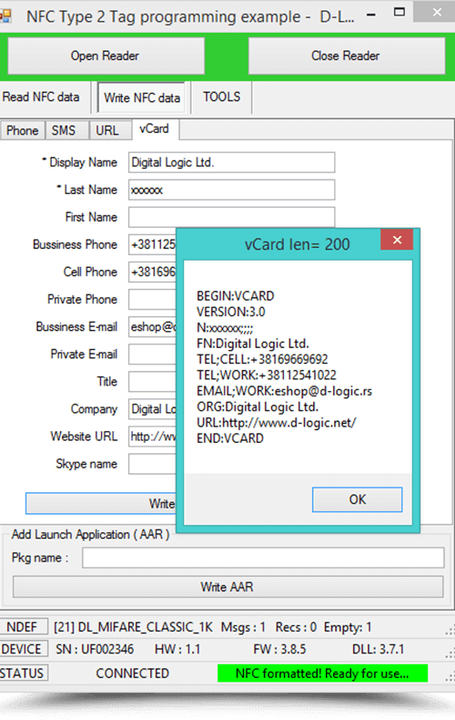Click 'END:VCARD' line in dialog

(x=230, y=438)
